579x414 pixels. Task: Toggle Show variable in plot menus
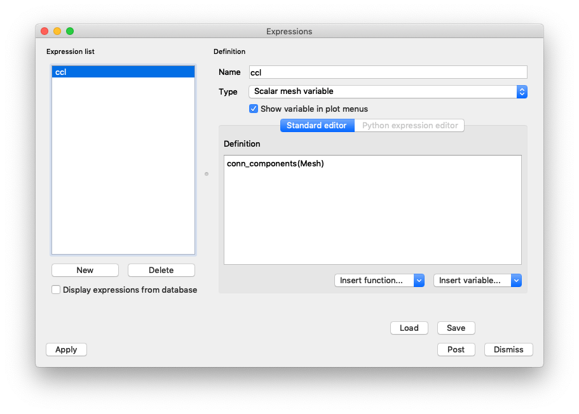[254, 109]
